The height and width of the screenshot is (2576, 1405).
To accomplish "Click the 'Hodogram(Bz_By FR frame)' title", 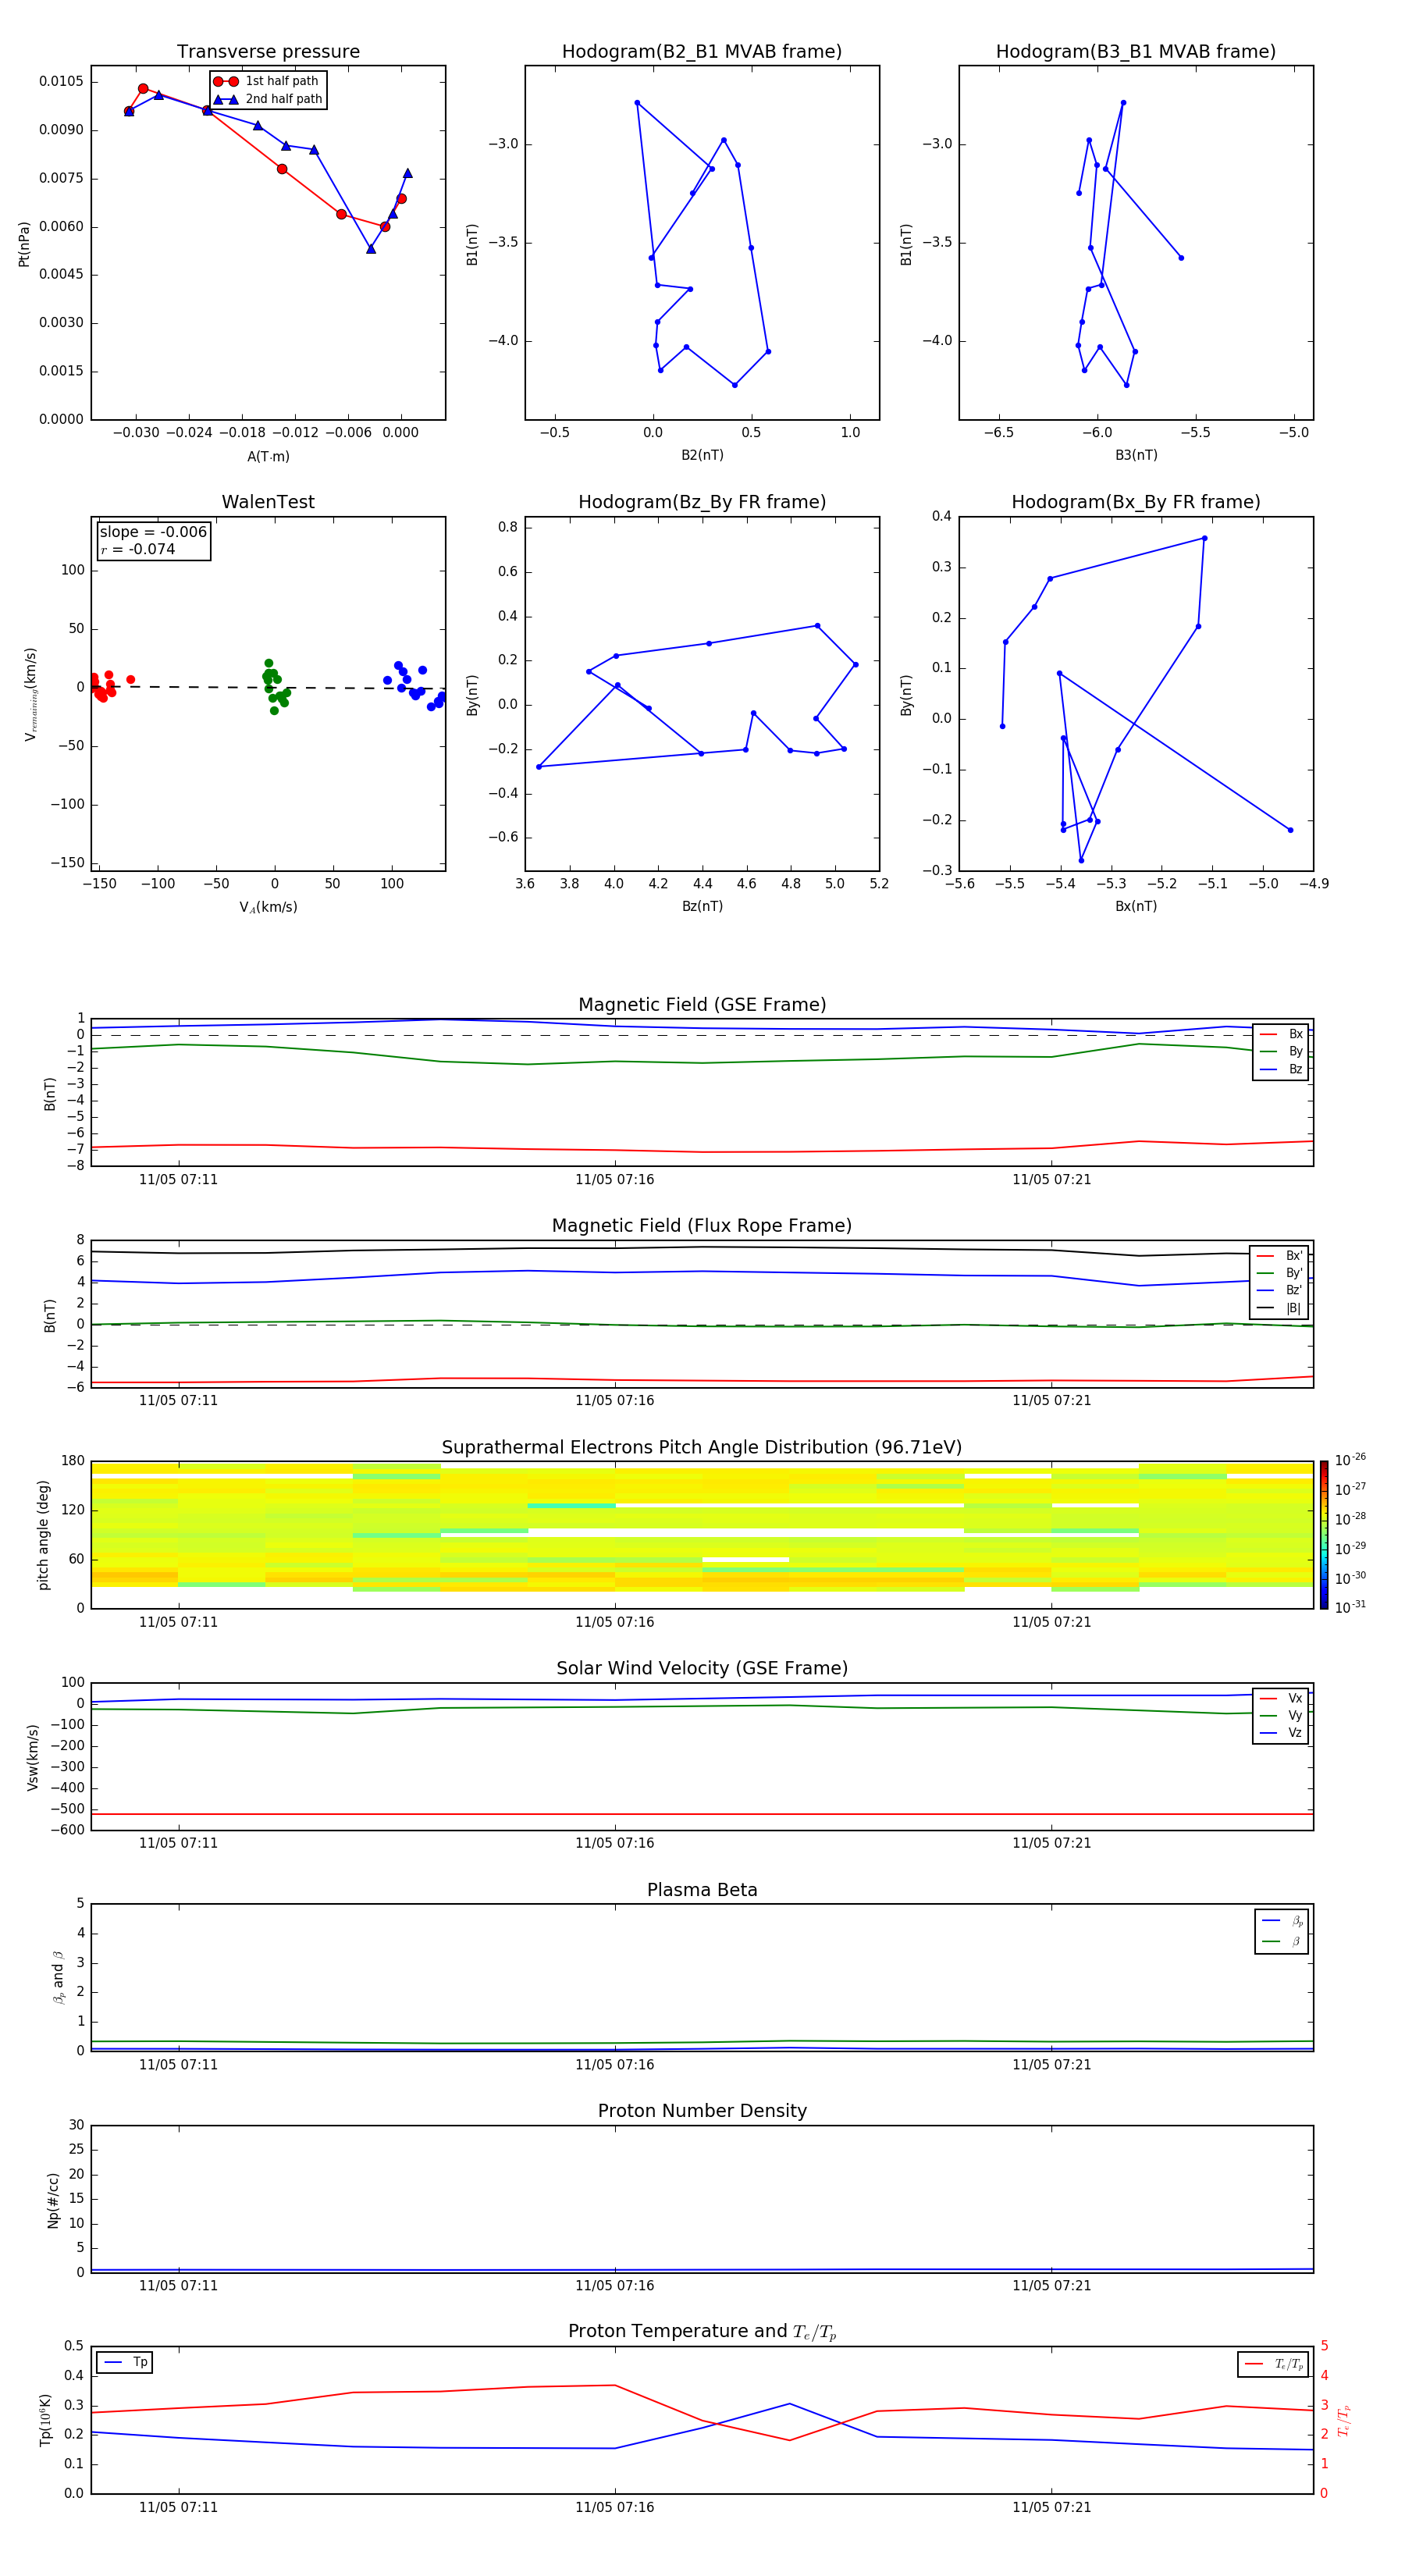I will 702,502.
